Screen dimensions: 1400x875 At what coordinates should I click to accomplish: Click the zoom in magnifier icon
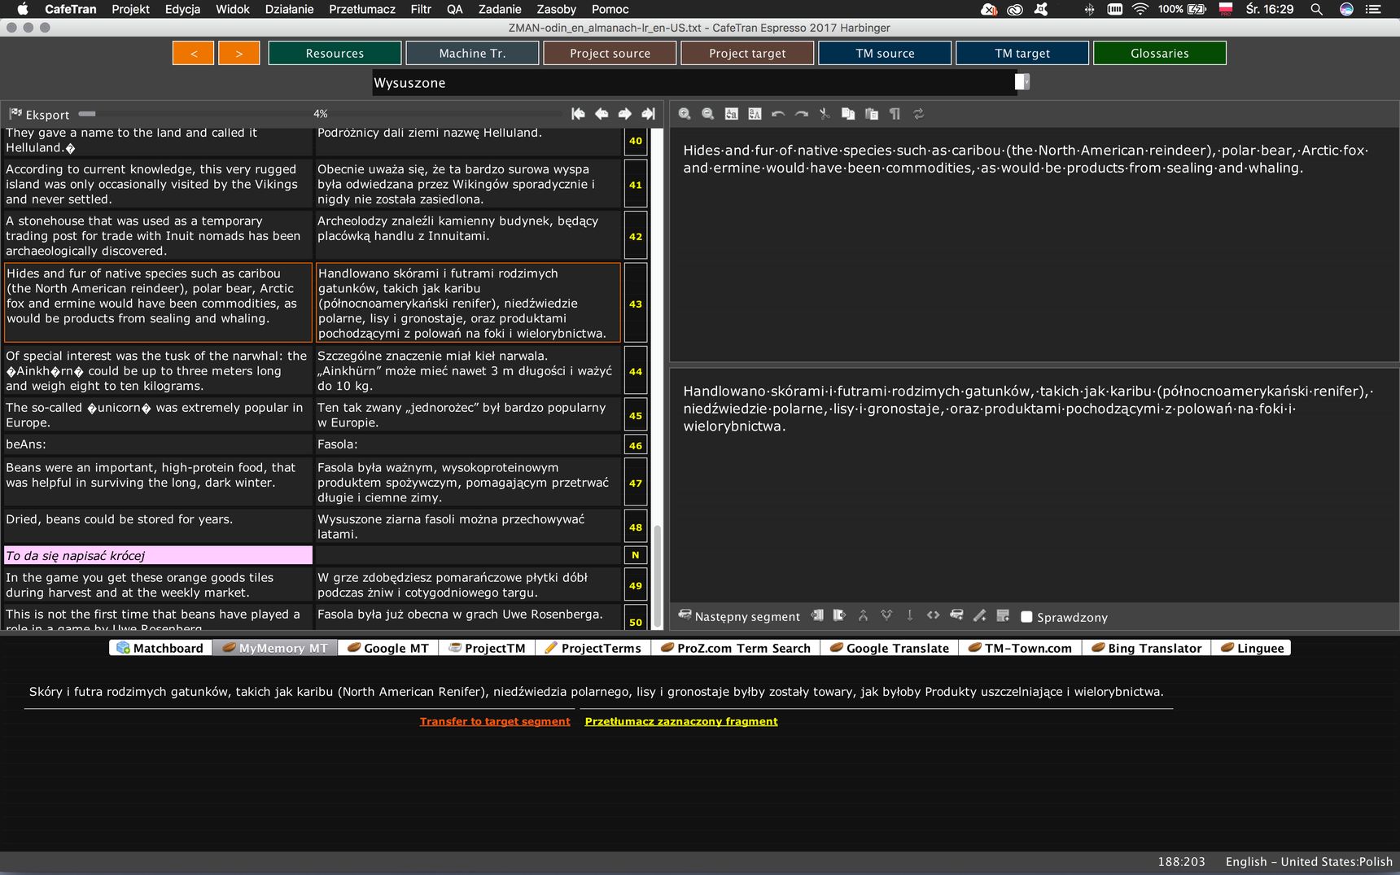685,114
